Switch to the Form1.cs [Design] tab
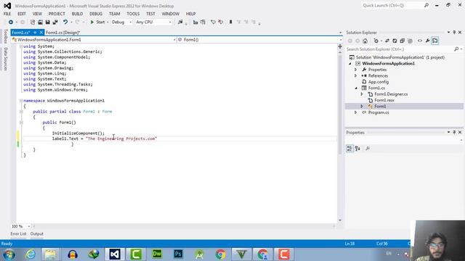The height and width of the screenshot is (261, 465). click(63, 33)
